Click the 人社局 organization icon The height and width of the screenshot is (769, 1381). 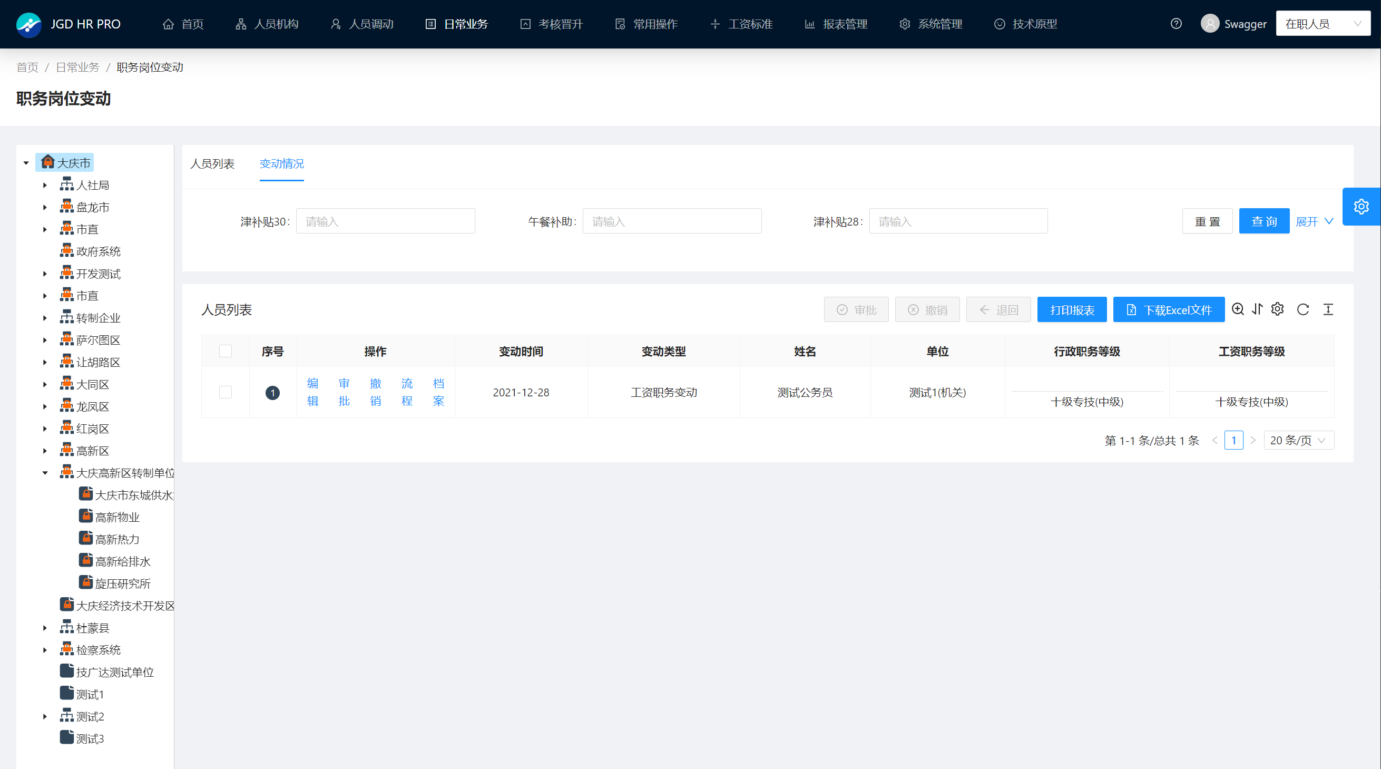click(x=66, y=184)
